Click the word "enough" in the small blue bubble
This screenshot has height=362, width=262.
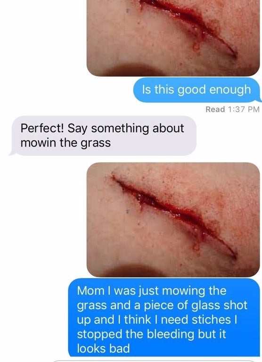(x=230, y=90)
